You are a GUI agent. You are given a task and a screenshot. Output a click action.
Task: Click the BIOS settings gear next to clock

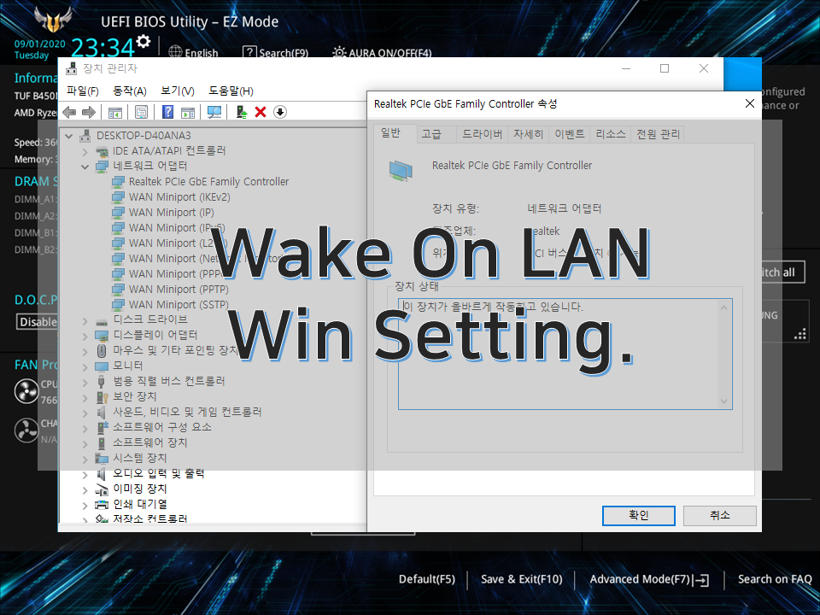pos(143,41)
